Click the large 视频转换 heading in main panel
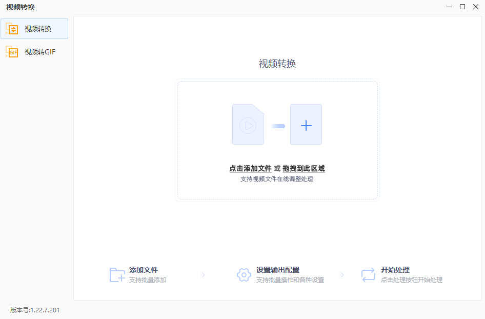 coord(277,64)
